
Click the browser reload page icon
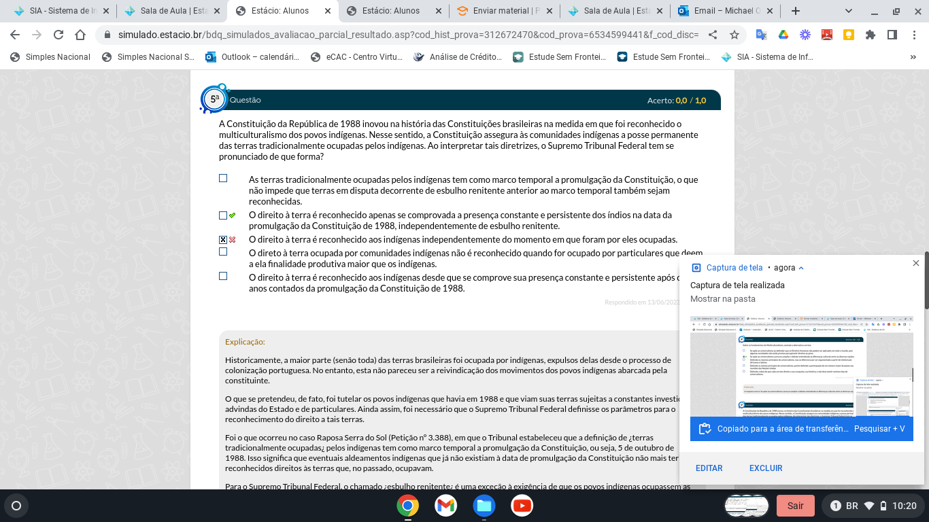pos(58,35)
